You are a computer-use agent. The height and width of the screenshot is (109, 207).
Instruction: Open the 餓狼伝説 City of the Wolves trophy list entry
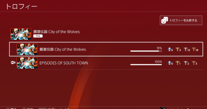click(106, 49)
